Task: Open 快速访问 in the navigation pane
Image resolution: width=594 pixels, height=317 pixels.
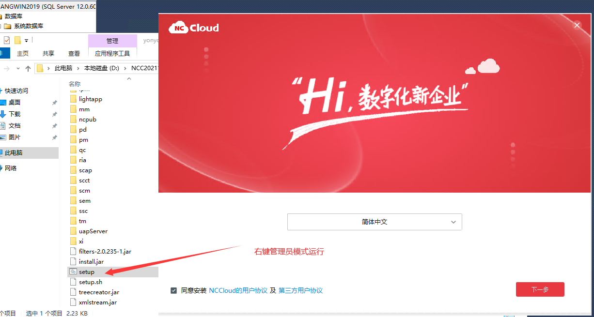Action: (16, 91)
